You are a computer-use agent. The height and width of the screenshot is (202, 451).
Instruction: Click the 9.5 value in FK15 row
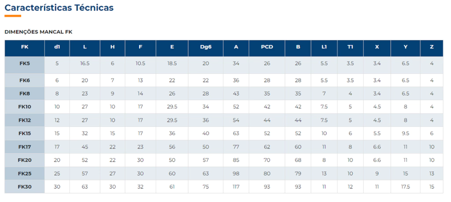tap(405, 134)
